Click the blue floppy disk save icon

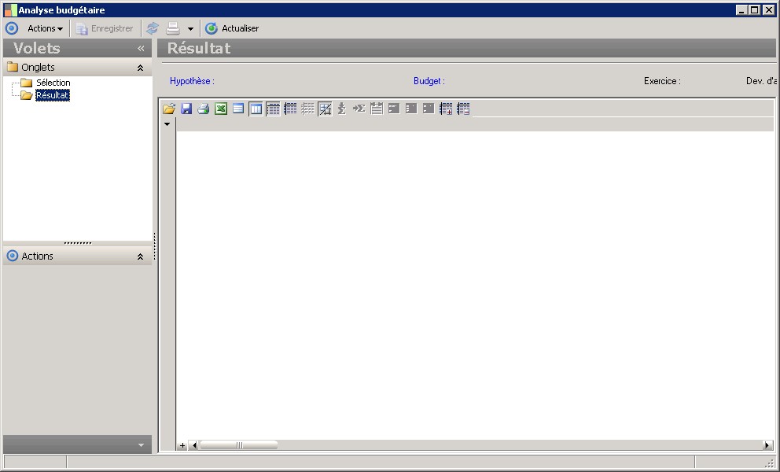[186, 109]
